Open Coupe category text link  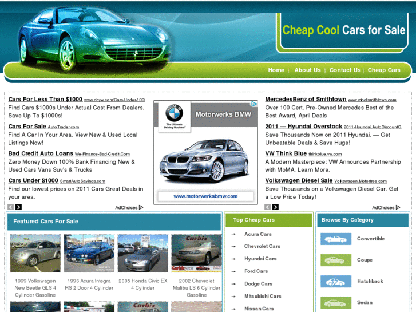365,260
